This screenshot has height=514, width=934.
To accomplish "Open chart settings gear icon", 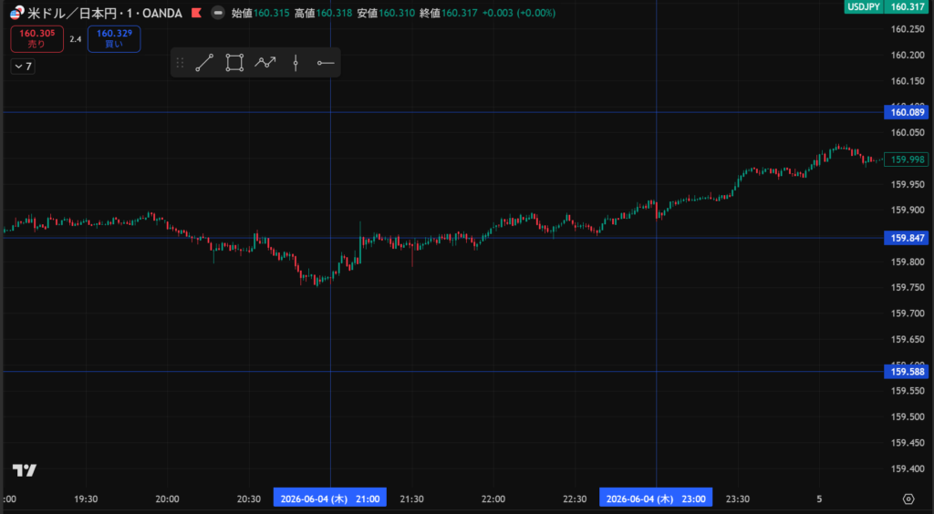I will tap(908, 499).
